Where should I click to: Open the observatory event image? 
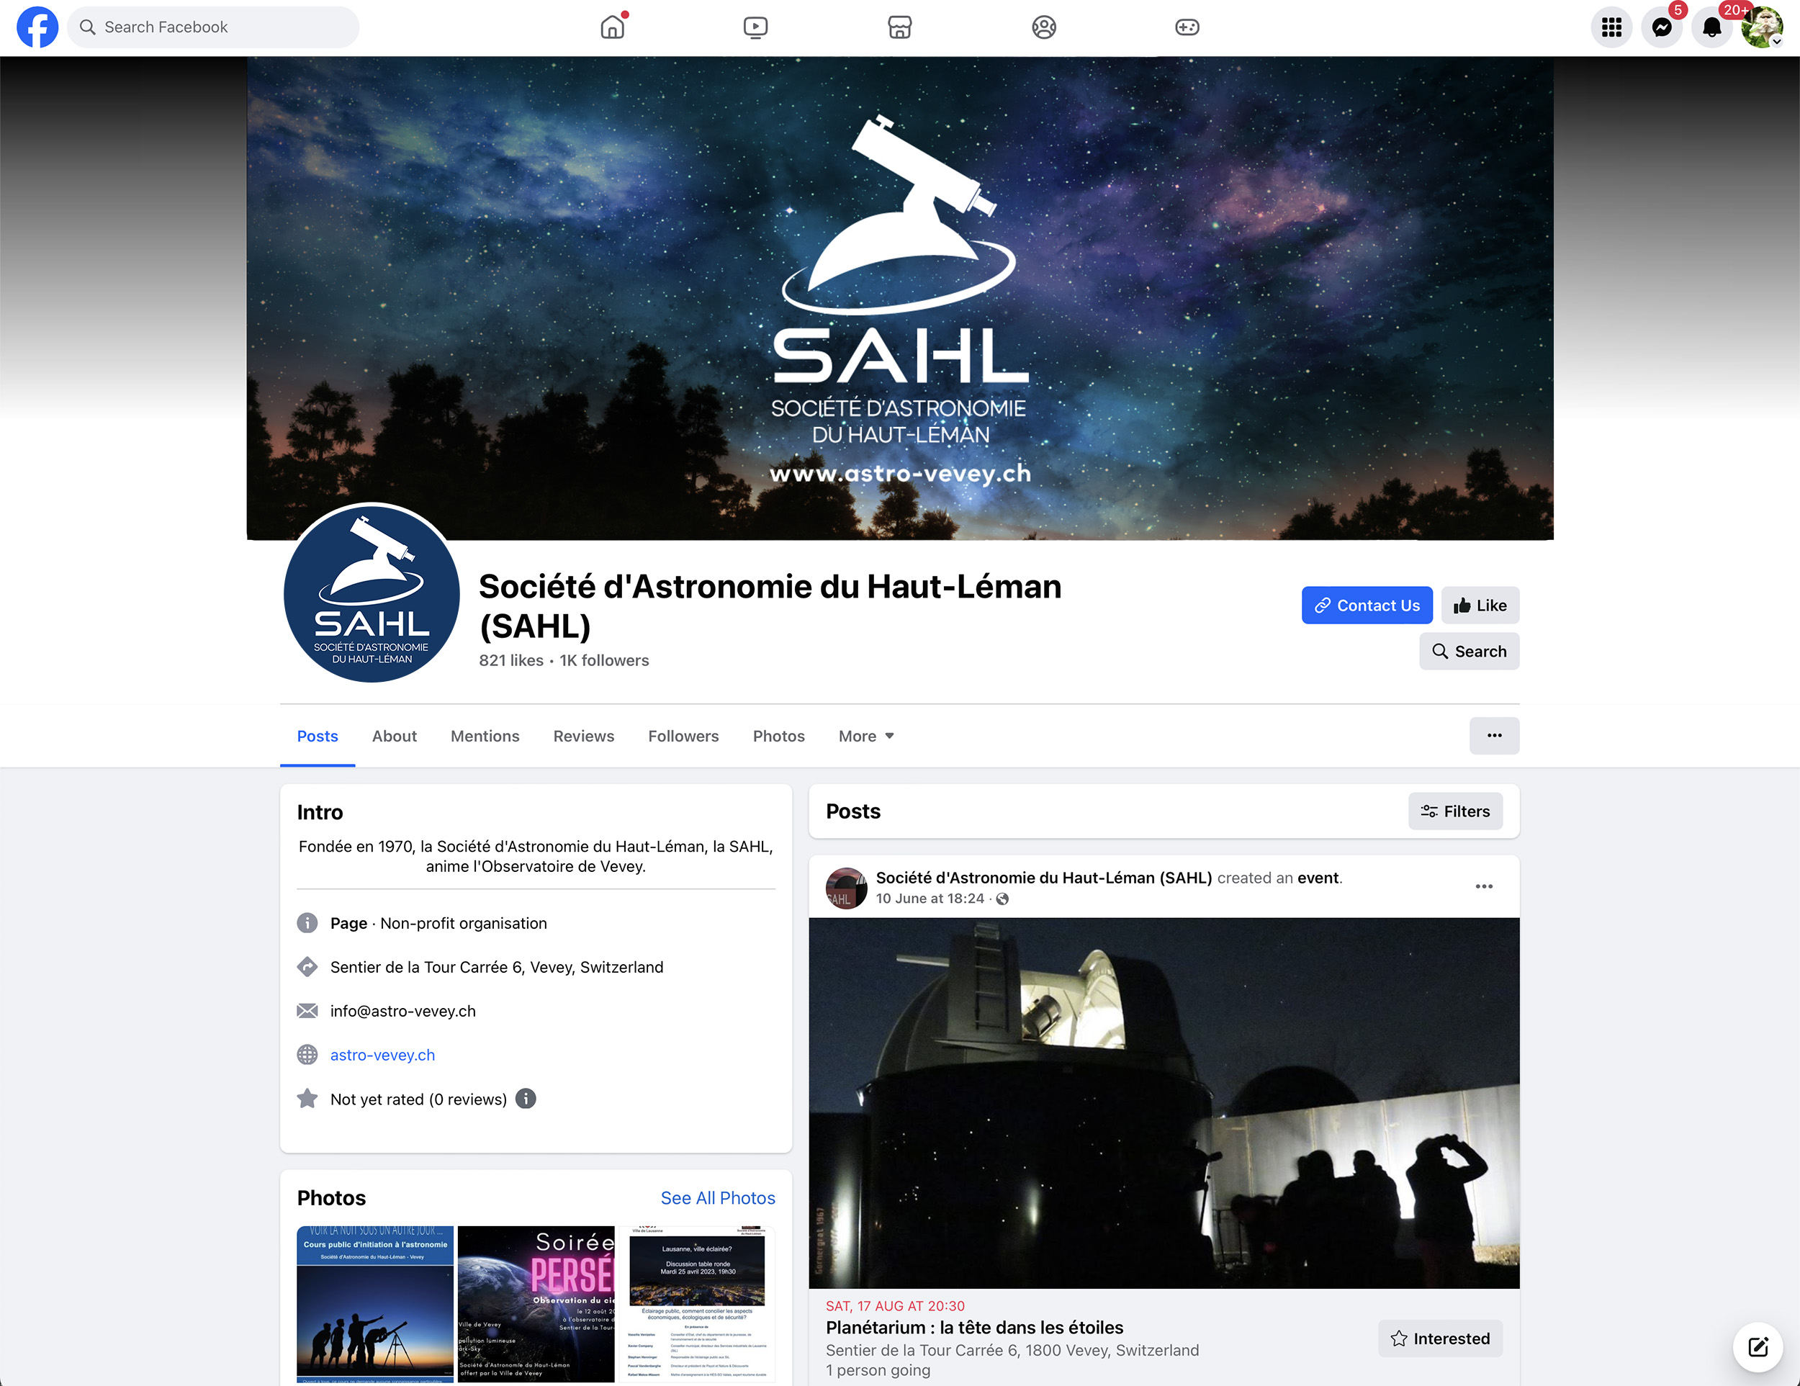(x=1164, y=1102)
